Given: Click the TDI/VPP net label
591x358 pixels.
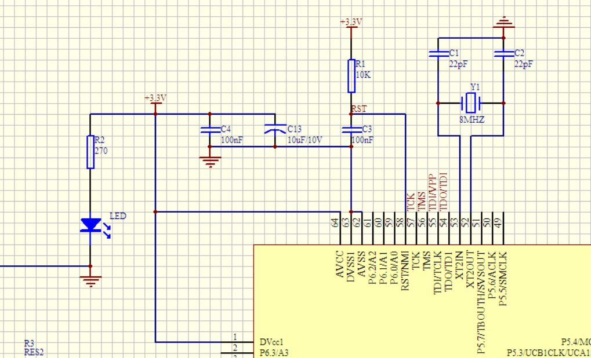Looking at the screenshot, I should click(x=432, y=192).
